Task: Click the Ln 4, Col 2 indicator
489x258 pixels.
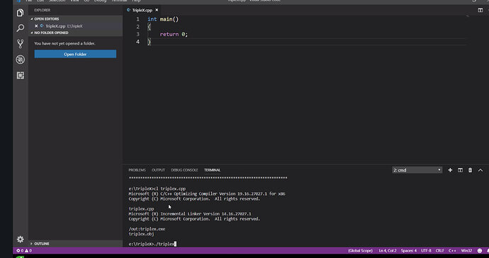Action: coord(388,250)
